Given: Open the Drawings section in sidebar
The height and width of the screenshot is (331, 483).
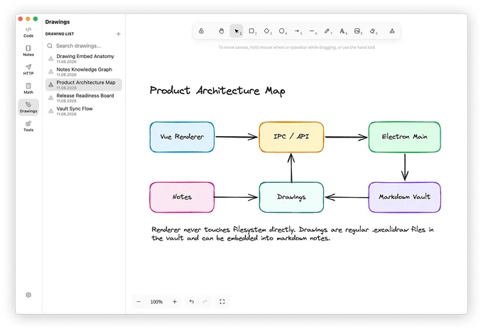Looking at the screenshot, I should tap(28, 107).
